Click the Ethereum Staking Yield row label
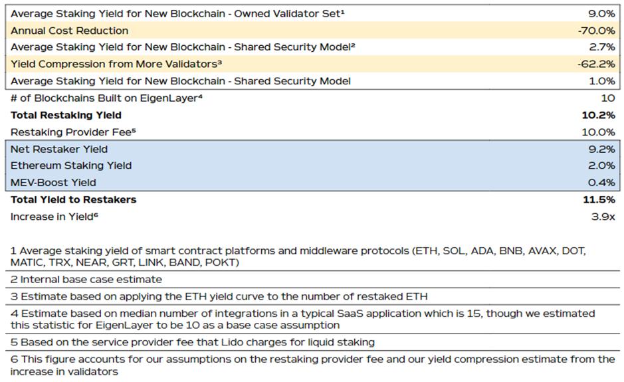Image resolution: width=624 pixels, height=382 pixels. pyautogui.click(x=71, y=165)
